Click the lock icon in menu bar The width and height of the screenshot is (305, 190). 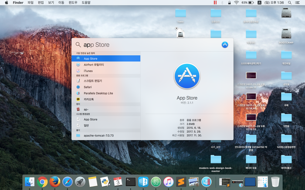[229, 3]
